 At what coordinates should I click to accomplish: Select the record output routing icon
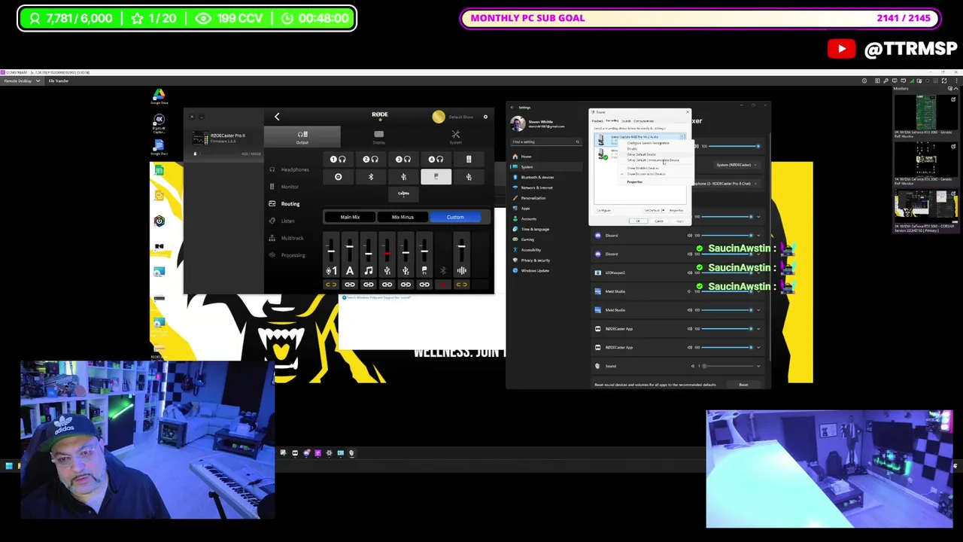tap(338, 177)
